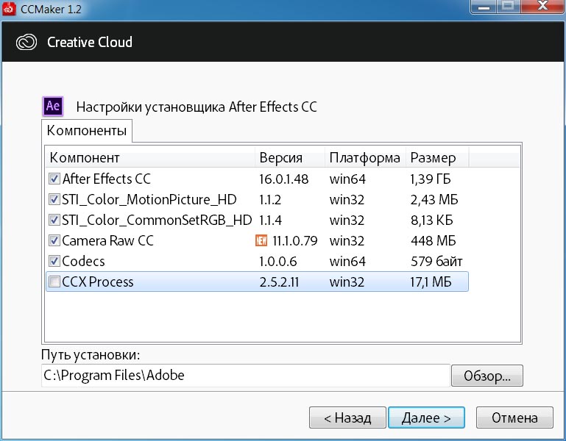Select the STI_Color_MotionPicture_HD row name
566x441 pixels.
149,199
